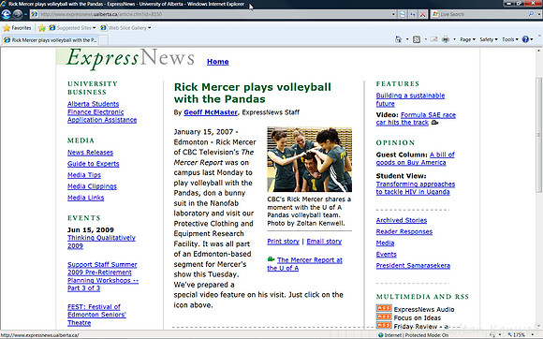The image size is (543, 339).
Task: Open the Recent Pages dropdown next to Forward
Action: point(25,14)
